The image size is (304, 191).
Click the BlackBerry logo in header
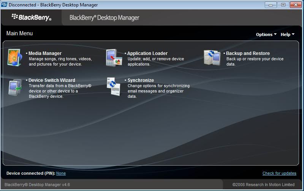(x=32, y=17)
